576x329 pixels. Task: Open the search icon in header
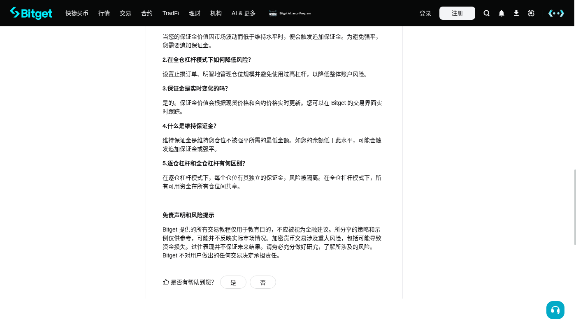coord(487,13)
